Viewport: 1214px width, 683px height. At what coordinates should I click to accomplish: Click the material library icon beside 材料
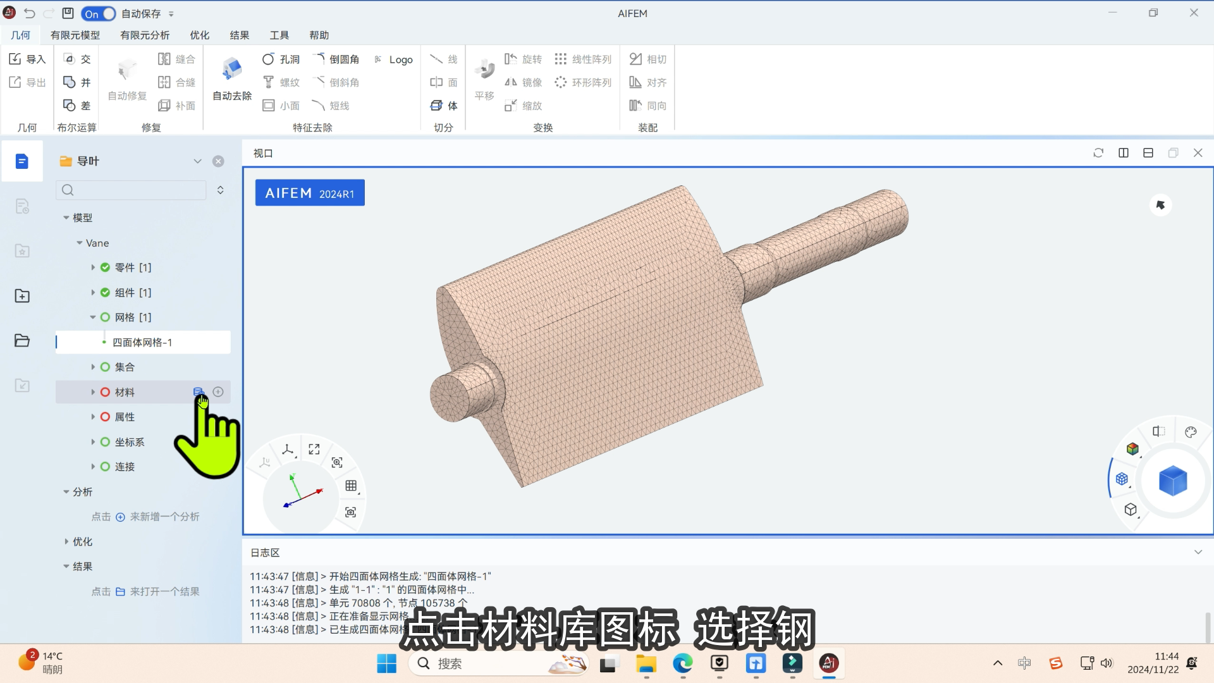tap(198, 392)
